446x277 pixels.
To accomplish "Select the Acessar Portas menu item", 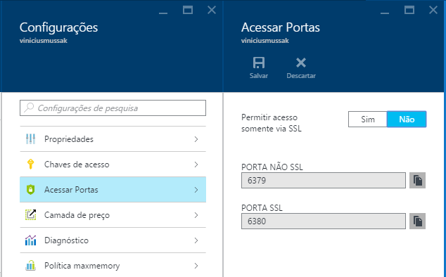I will 113,190.
